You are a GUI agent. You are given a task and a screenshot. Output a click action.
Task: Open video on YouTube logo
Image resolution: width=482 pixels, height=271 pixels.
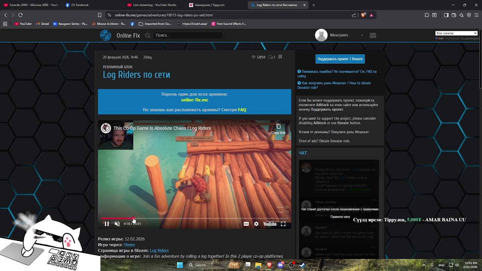[270, 224]
